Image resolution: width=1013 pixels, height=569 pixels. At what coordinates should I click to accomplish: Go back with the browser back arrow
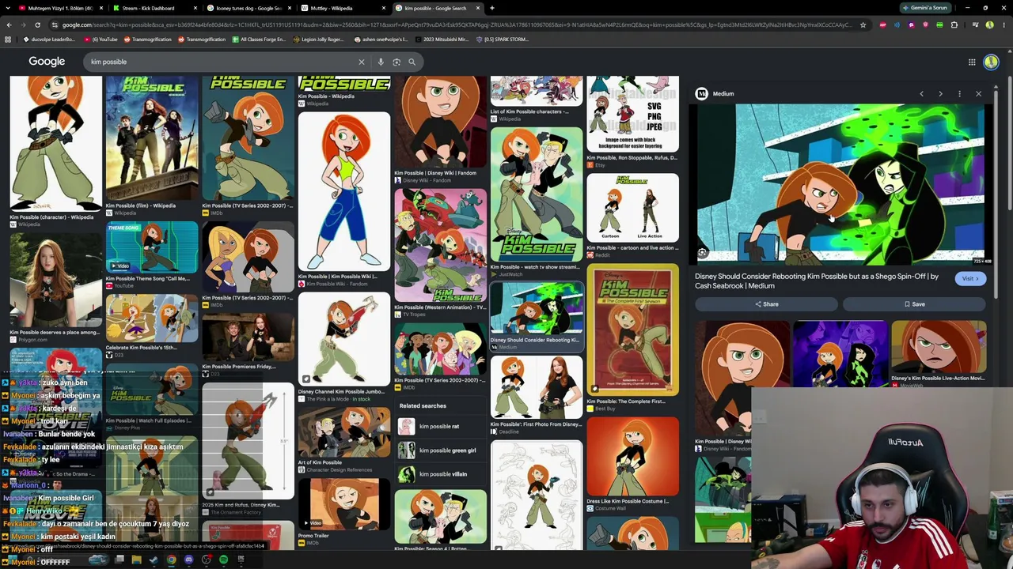point(9,24)
